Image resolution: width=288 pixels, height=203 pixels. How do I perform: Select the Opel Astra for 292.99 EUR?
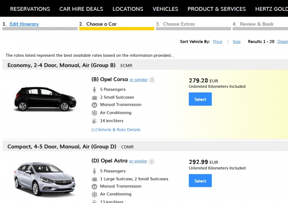[x=200, y=181]
